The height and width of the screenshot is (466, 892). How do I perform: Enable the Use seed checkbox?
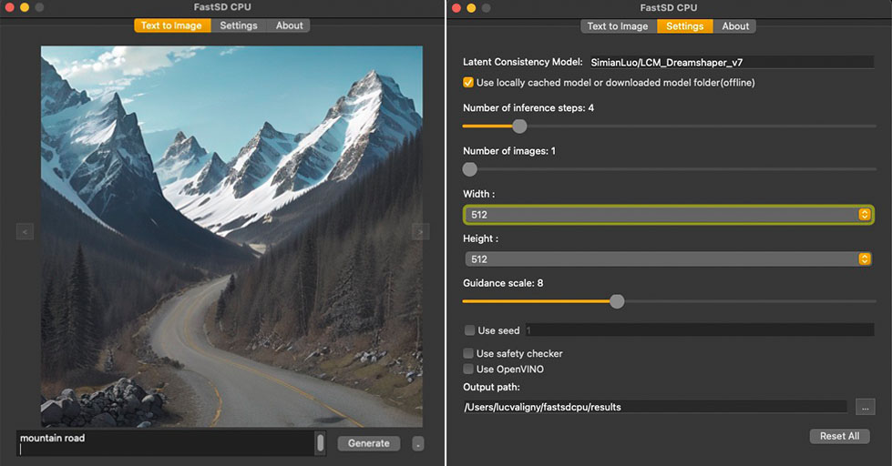(x=469, y=330)
